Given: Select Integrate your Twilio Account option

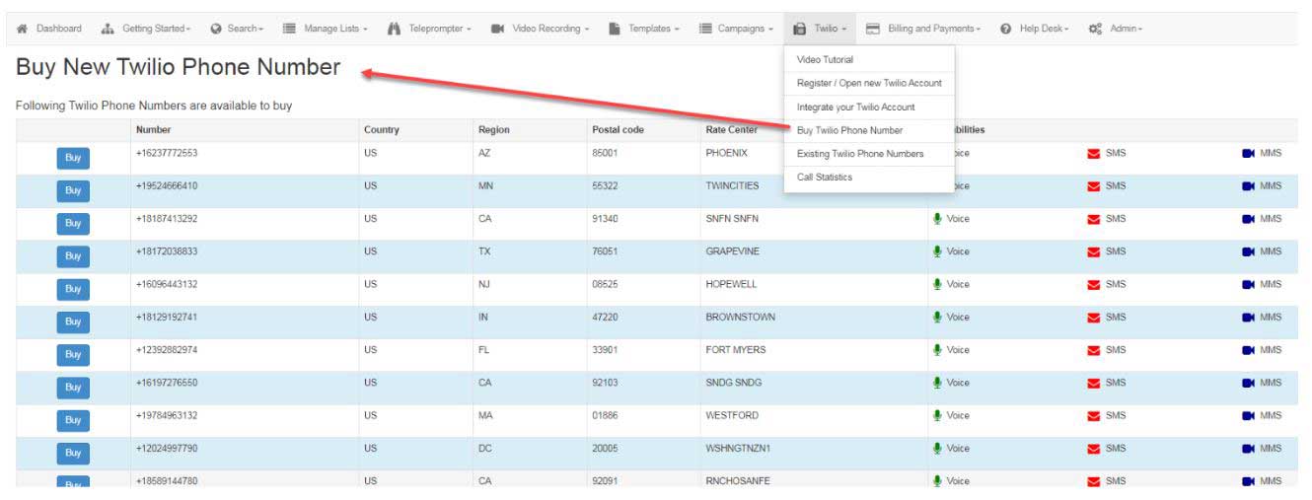Looking at the screenshot, I should pos(855,107).
